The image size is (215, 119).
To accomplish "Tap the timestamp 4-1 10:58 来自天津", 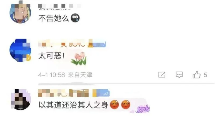I will (65, 75).
